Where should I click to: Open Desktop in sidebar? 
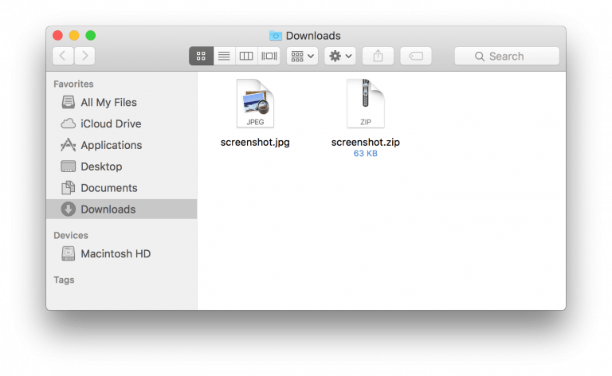pyautogui.click(x=121, y=166)
